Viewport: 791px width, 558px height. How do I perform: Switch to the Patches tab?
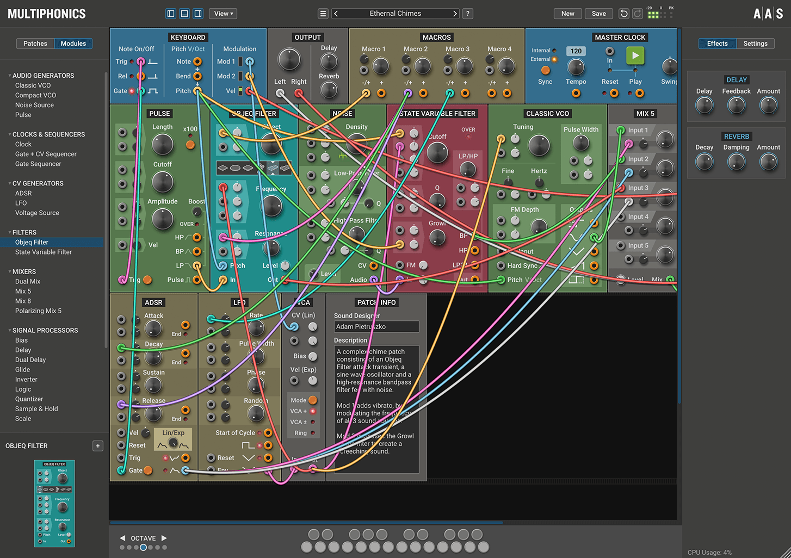pyautogui.click(x=35, y=43)
